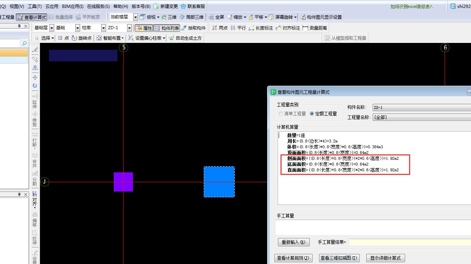The width and height of the screenshot is (471, 264).
Task: Open 构件名称 ZD-1 combo box
Action: point(422,107)
